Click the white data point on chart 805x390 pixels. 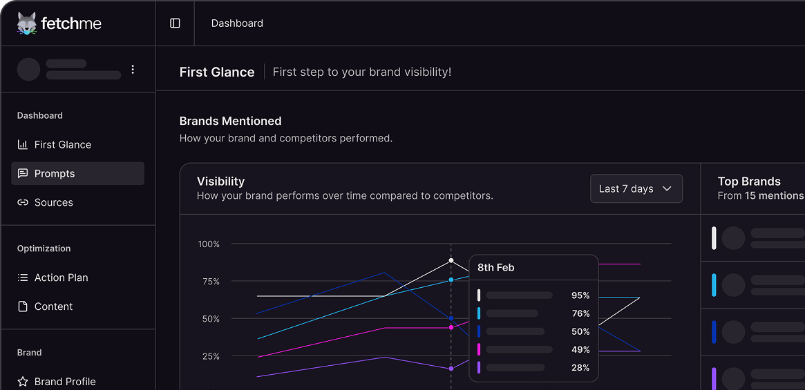[451, 260]
